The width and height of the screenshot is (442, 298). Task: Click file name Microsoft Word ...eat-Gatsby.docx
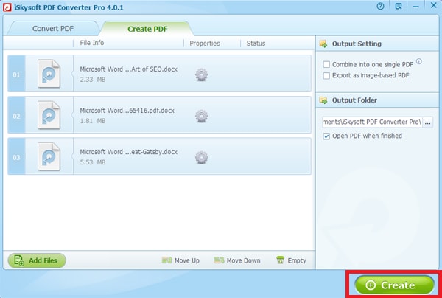click(128, 152)
